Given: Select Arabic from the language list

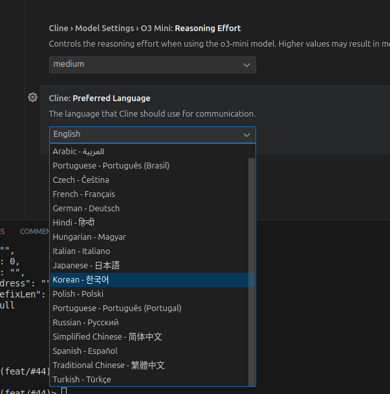Looking at the screenshot, I should coord(79,152).
